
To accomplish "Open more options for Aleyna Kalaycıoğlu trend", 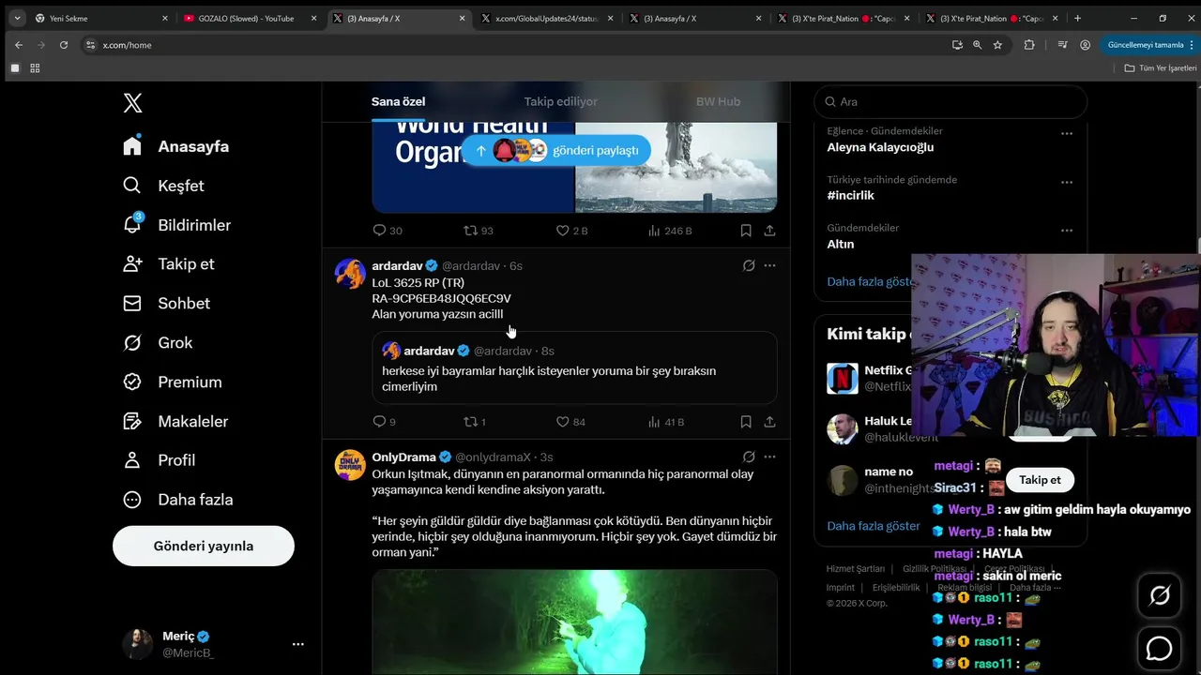I will point(1067,134).
